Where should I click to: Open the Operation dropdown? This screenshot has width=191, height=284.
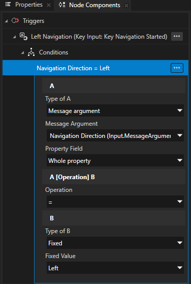click(115, 202)
